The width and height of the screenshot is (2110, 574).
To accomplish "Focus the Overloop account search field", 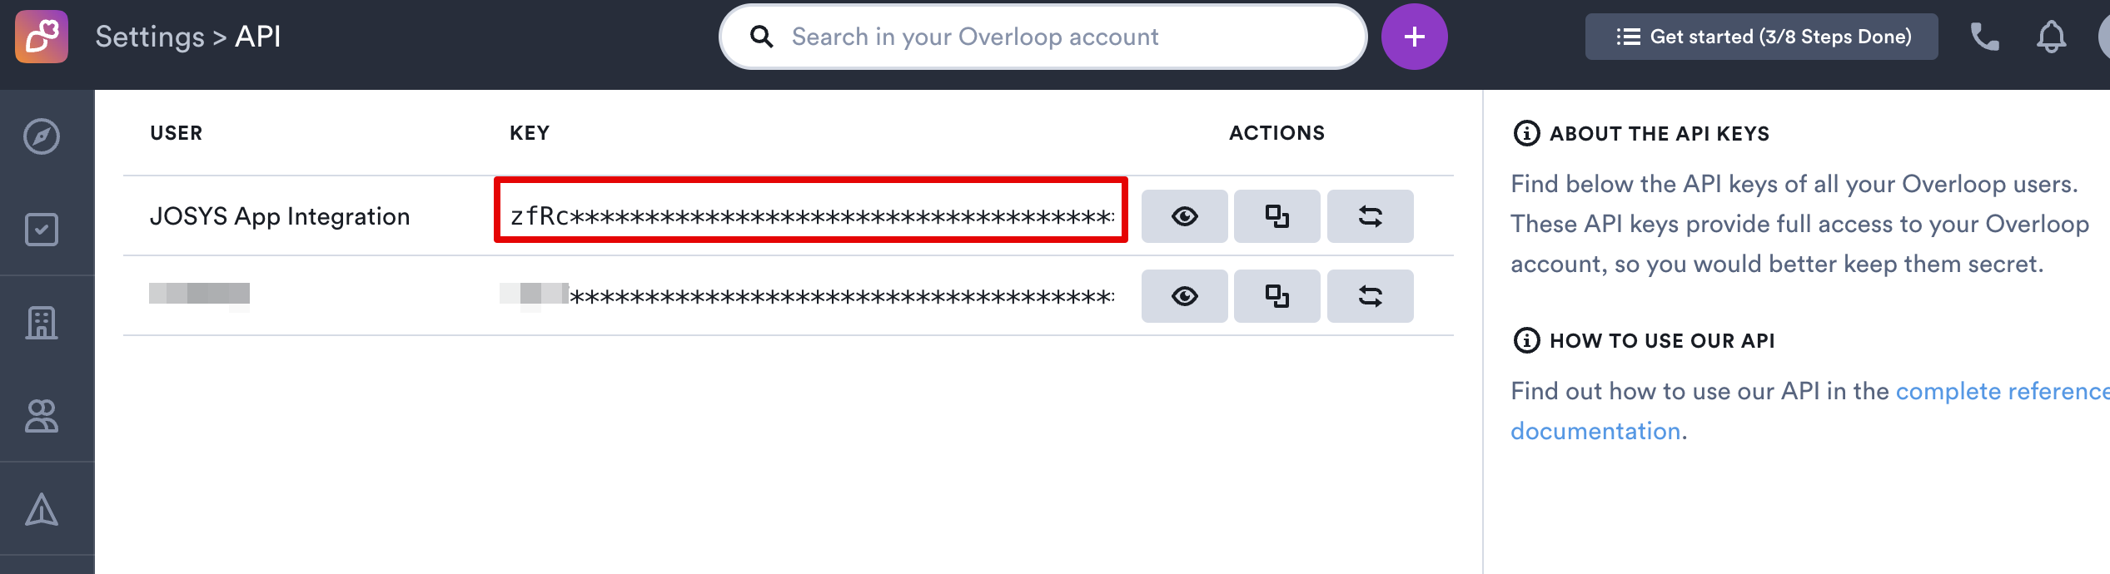I will pos(1043,37).
